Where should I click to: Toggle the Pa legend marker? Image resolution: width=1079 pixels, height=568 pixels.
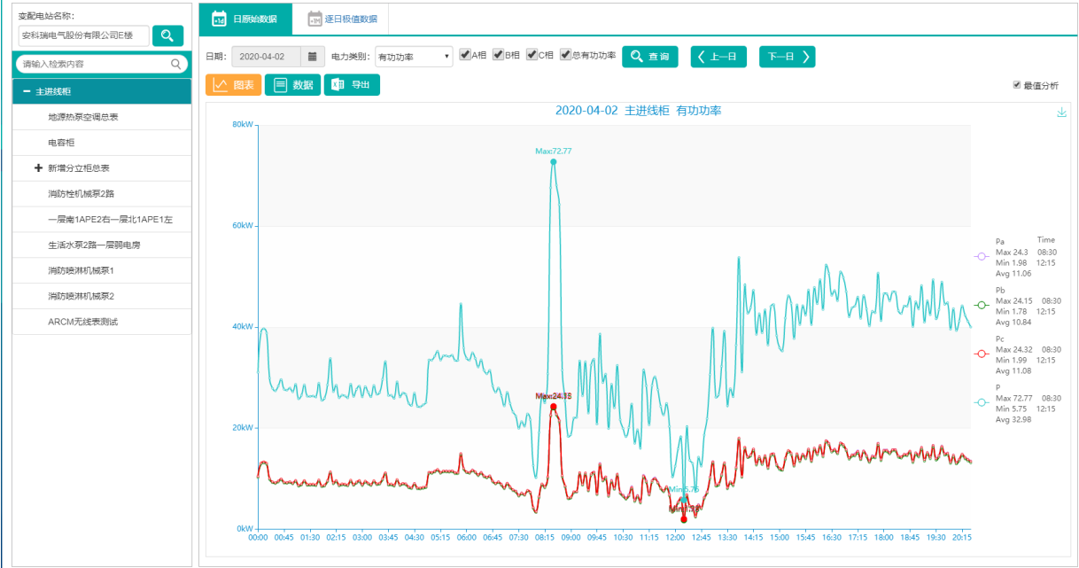tap(981, 256)
